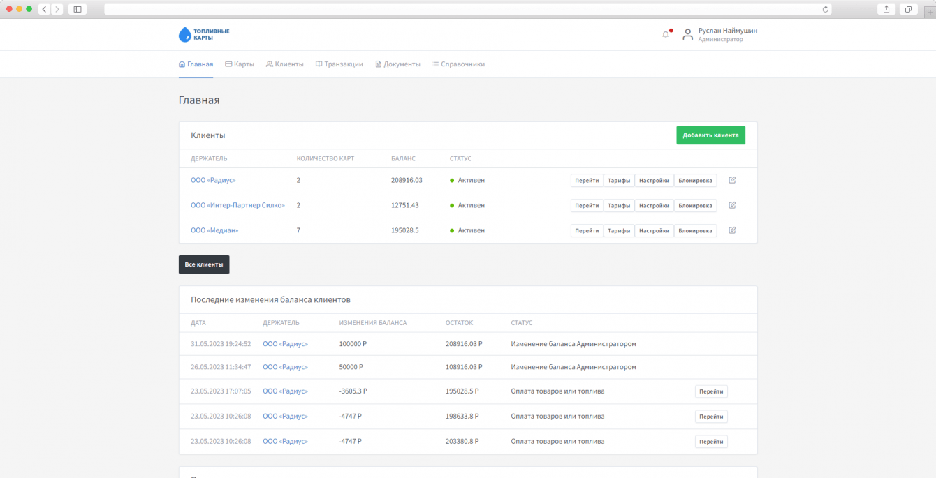Click the blue drop logo icon
The image size is (936, 478).
[184, 34]
